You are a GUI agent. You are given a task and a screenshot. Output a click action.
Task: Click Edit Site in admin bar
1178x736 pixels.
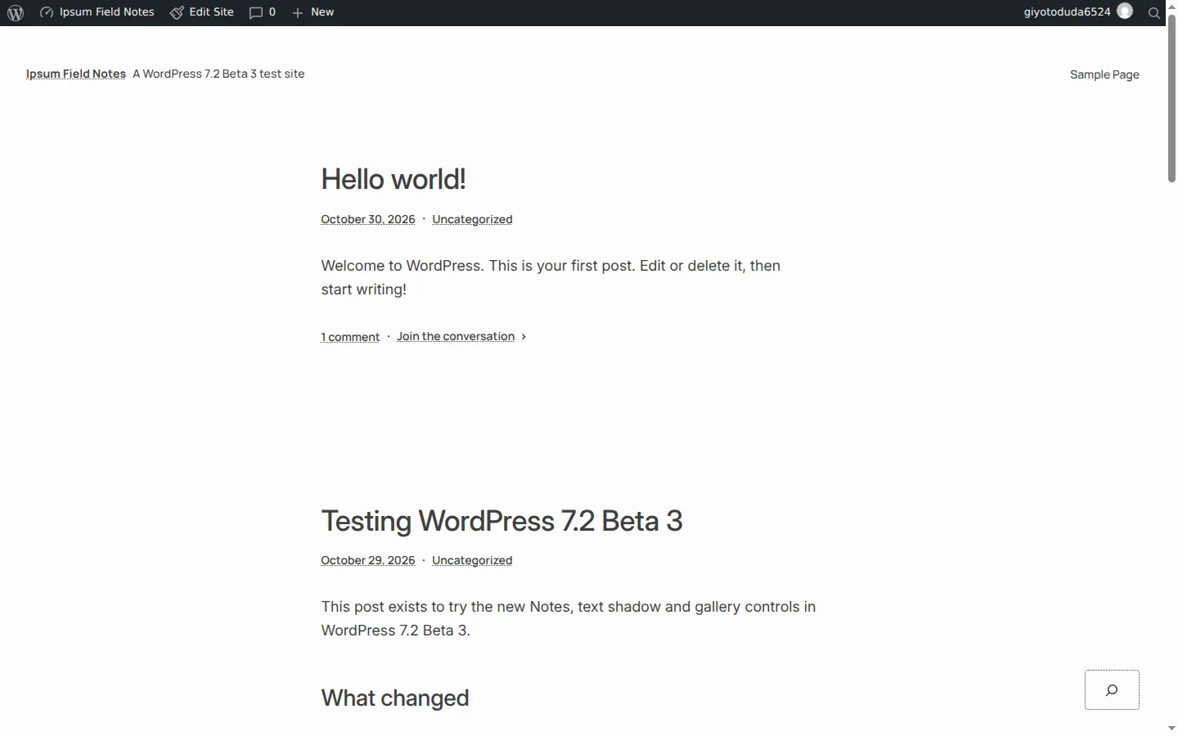point(202,12)
